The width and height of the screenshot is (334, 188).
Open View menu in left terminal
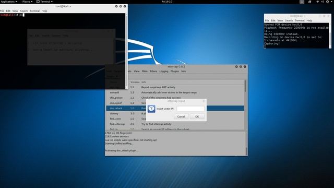click(x=15, y=11)
